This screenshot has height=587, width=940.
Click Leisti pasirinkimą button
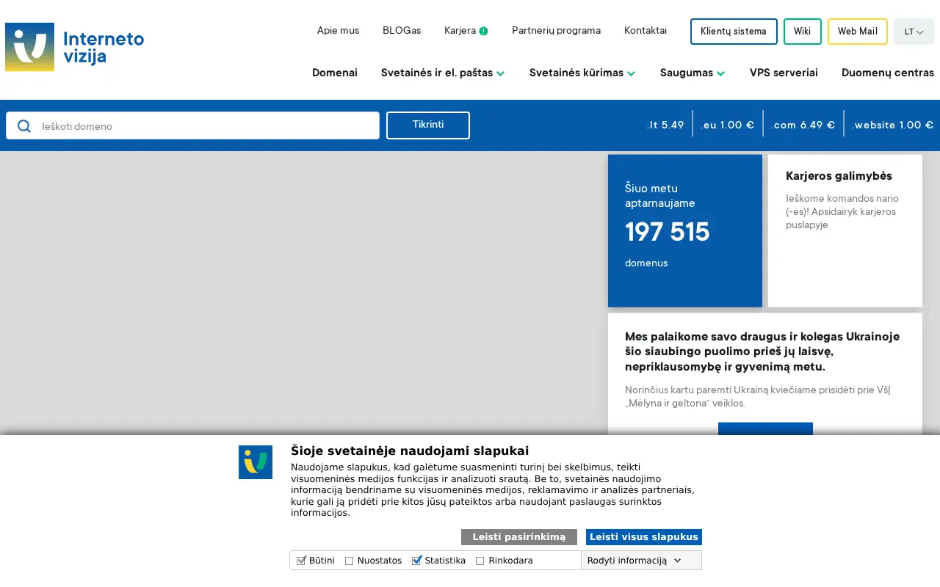pos(519,537)
